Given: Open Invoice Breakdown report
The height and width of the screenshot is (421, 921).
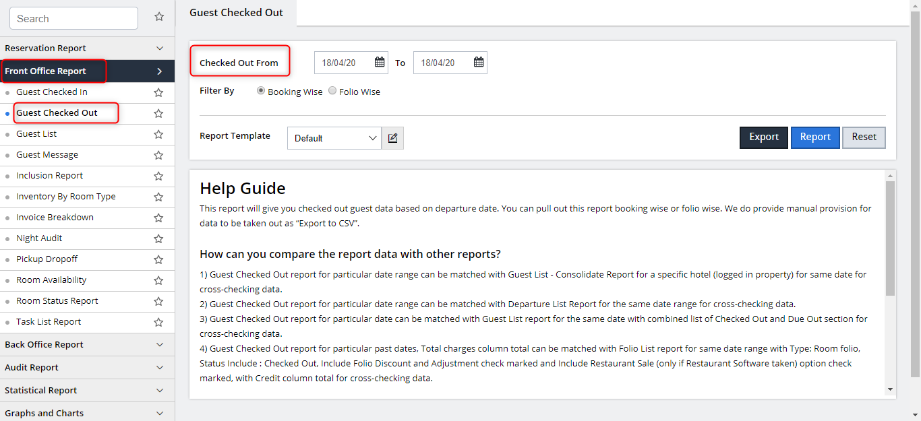Looking at the screenshot, I should click(55, 218).
